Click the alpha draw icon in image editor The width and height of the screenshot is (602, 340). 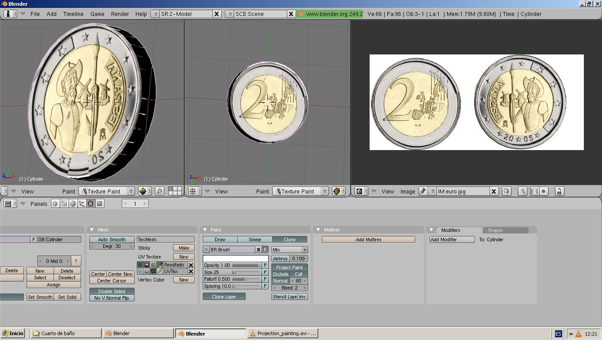534,191
